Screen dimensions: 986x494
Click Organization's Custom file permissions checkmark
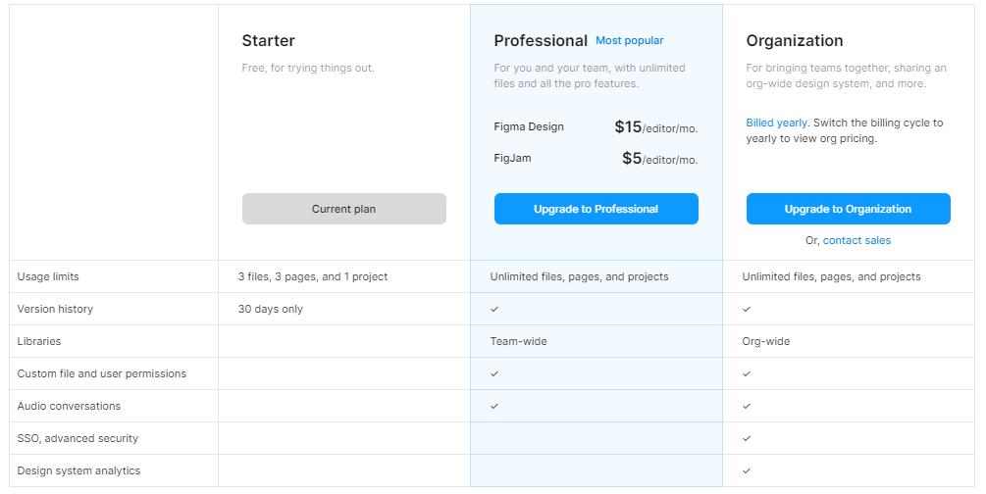[747, 374]
